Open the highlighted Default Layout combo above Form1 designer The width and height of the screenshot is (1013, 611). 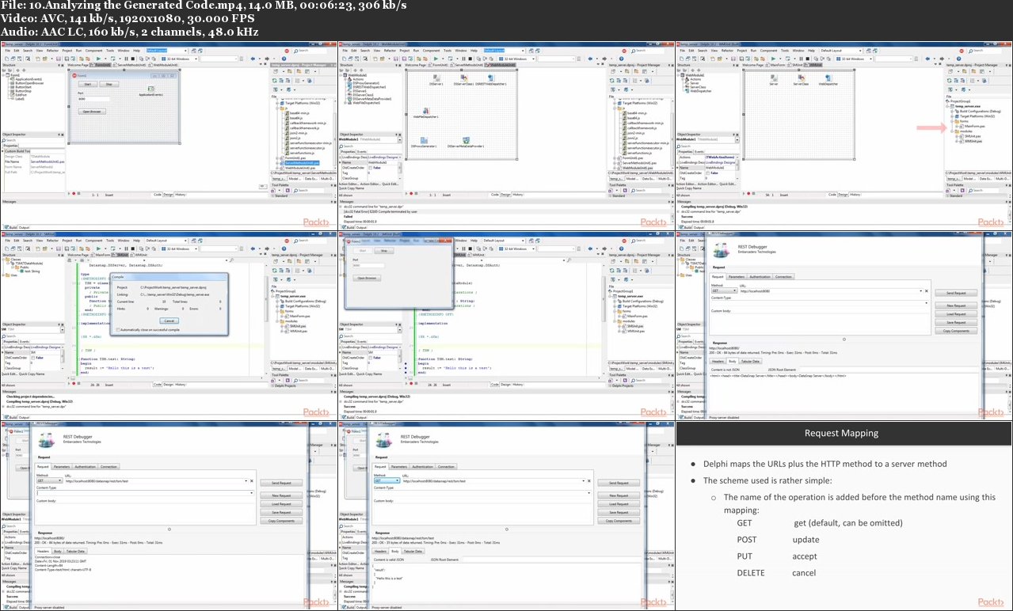tap(167, 51)
